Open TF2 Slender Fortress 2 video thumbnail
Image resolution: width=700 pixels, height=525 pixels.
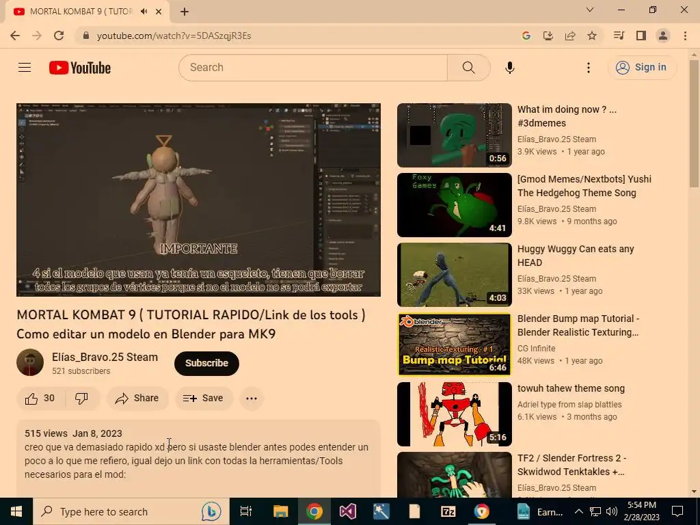pos(455,475)
